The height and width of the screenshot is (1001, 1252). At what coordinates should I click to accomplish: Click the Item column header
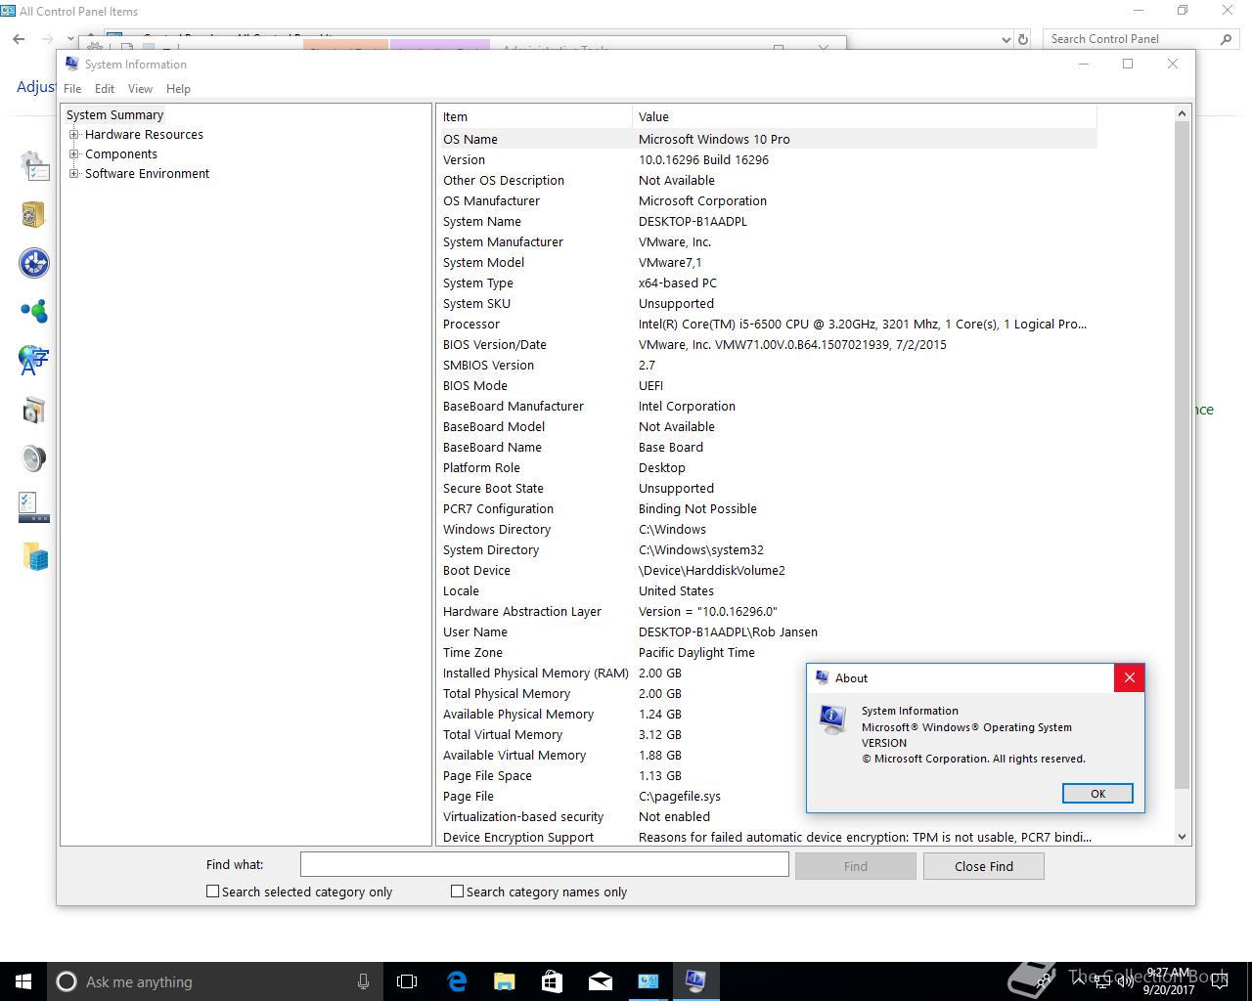tap(535, 116)
